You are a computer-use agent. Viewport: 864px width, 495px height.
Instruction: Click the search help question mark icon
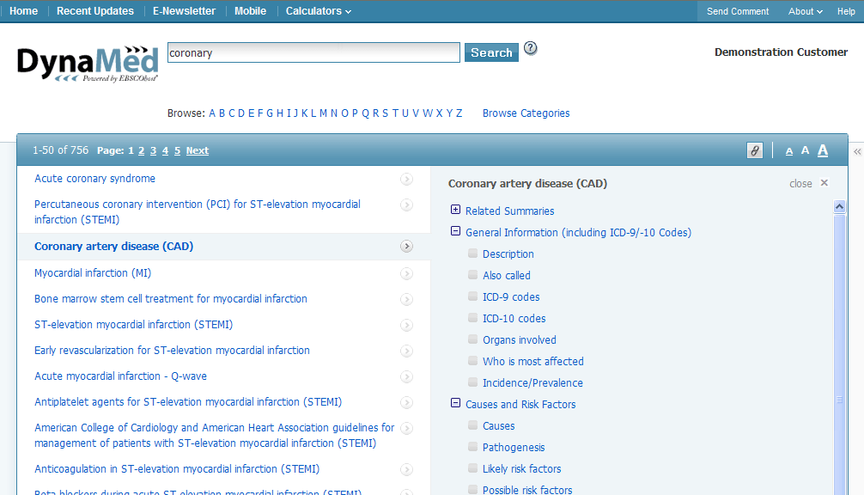530,48
